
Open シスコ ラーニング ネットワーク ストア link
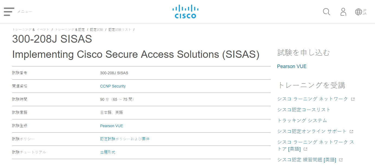[316, 146]
